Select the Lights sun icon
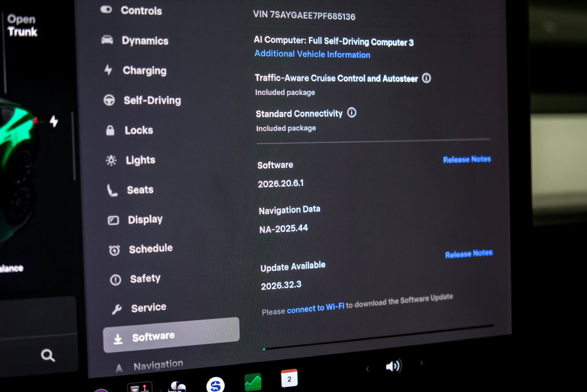The image size is (587, 392). 111,160
